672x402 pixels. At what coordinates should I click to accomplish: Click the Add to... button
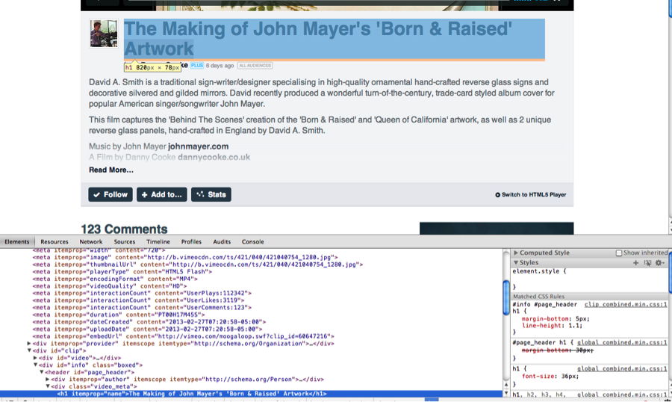tap(161, 194)
